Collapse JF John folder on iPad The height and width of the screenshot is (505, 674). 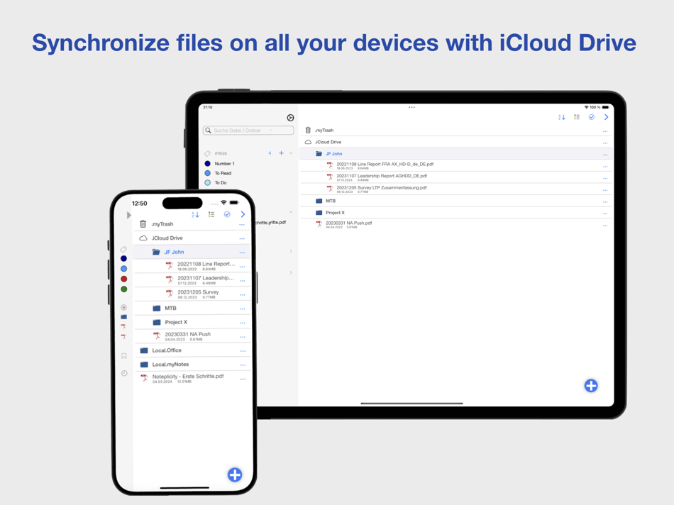[456, 154]
